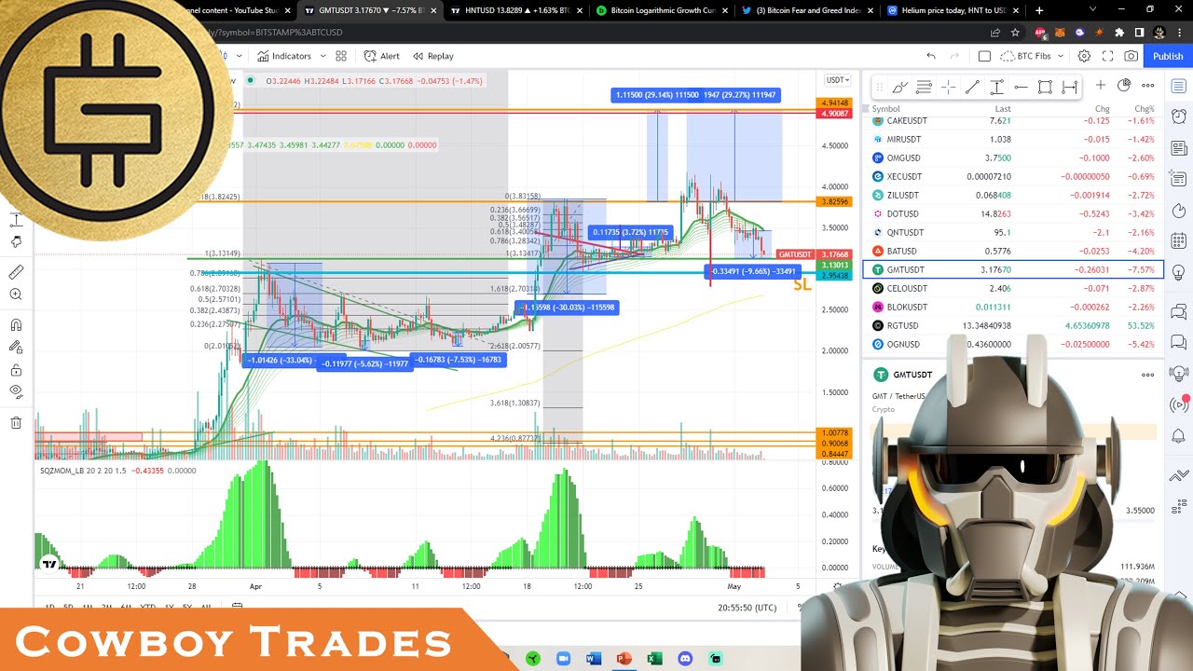Image resolution: width=1193 pixels, height=671 pixels.
Task: Open chart settings gear
Action: point(1084,56)
